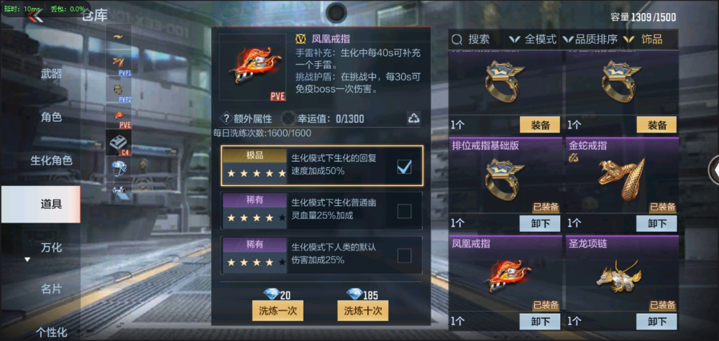Switch to the 生化角色 tab
This screenshot has width=719, height=341.
tap(51, 161)
